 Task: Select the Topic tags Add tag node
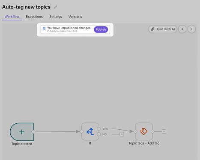[144, 131]
